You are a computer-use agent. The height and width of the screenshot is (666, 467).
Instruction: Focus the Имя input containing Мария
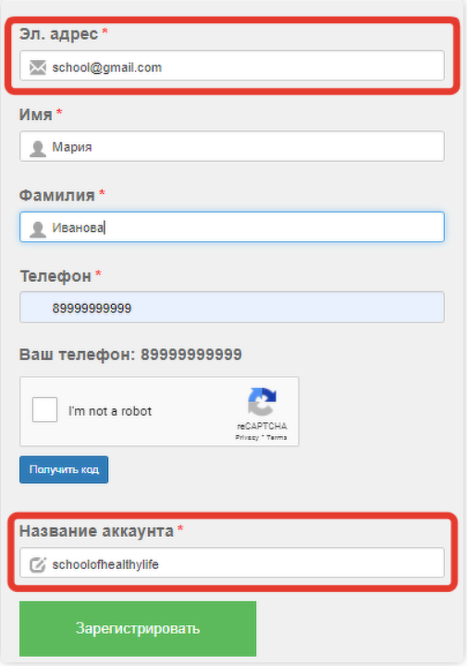pyautogui.click(x=232, y=147)
